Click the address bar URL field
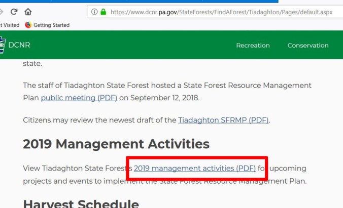 pos(221,12)
